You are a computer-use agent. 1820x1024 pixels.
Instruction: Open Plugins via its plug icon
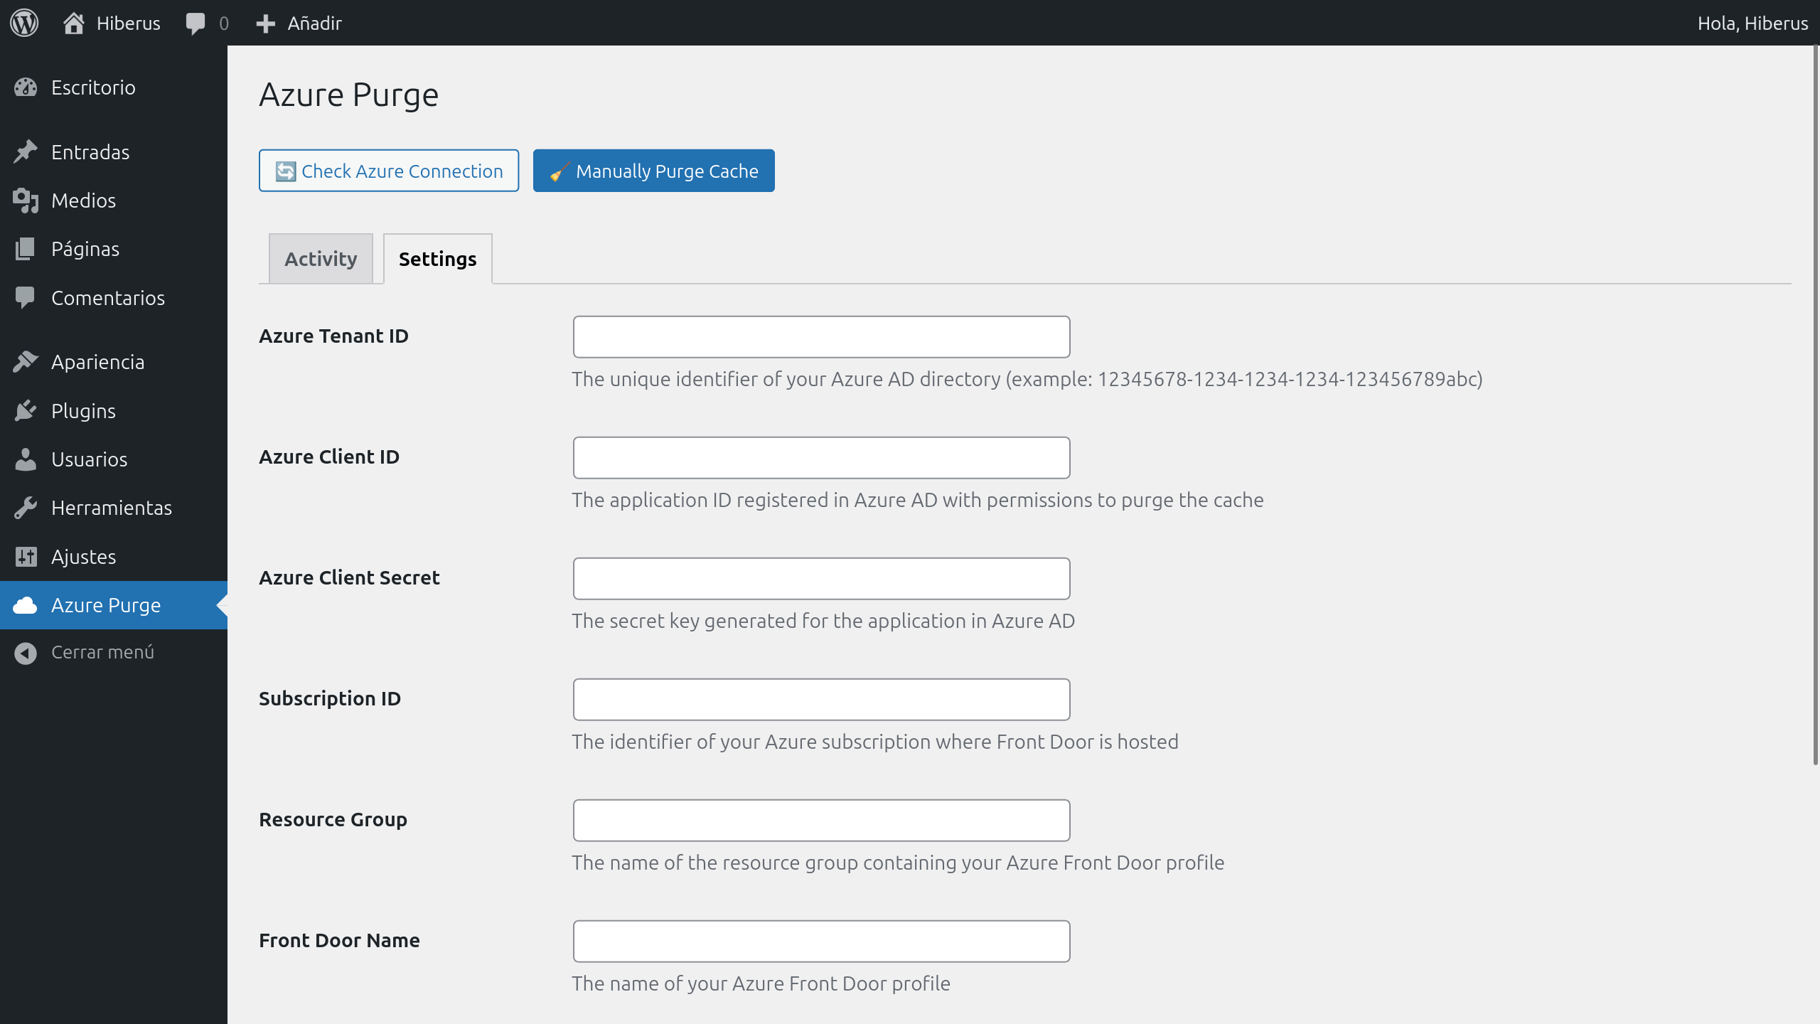point(26,410)
